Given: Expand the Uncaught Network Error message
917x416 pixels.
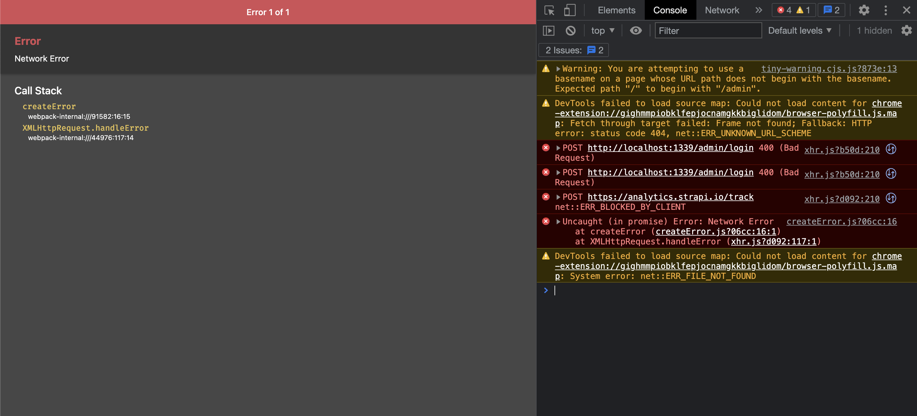Looking at the screenshot, I should click(558, 221).
